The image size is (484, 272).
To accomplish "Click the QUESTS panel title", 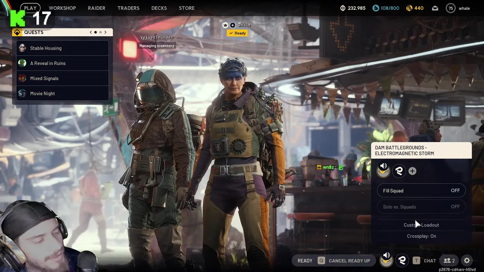I will tap(34, 32).
